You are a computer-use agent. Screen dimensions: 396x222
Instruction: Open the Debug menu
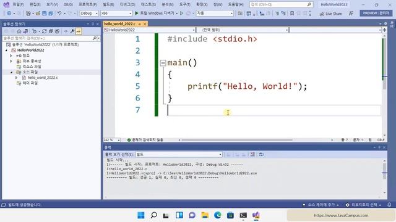(127, 4)
